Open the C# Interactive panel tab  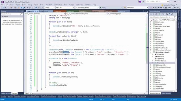coord(132,96)
